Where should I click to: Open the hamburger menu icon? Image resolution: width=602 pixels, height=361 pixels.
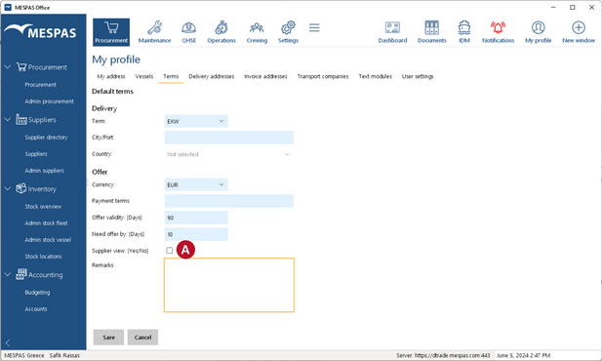[x=314, y=27]
